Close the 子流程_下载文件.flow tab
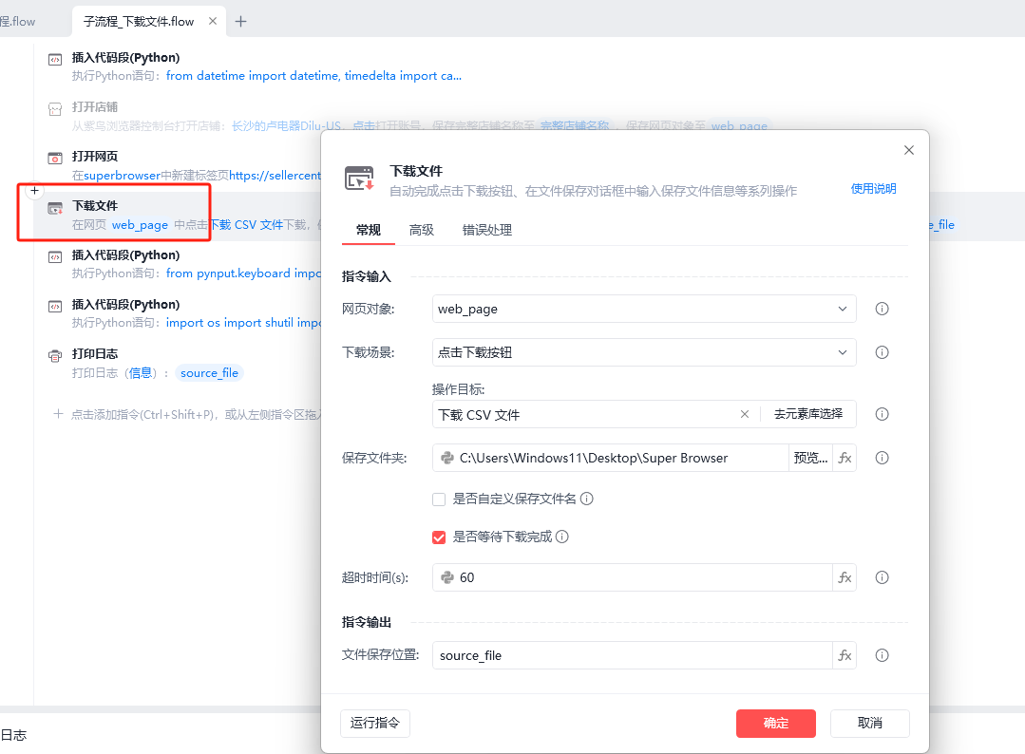The image size is (1025, 754). [213, 21]
